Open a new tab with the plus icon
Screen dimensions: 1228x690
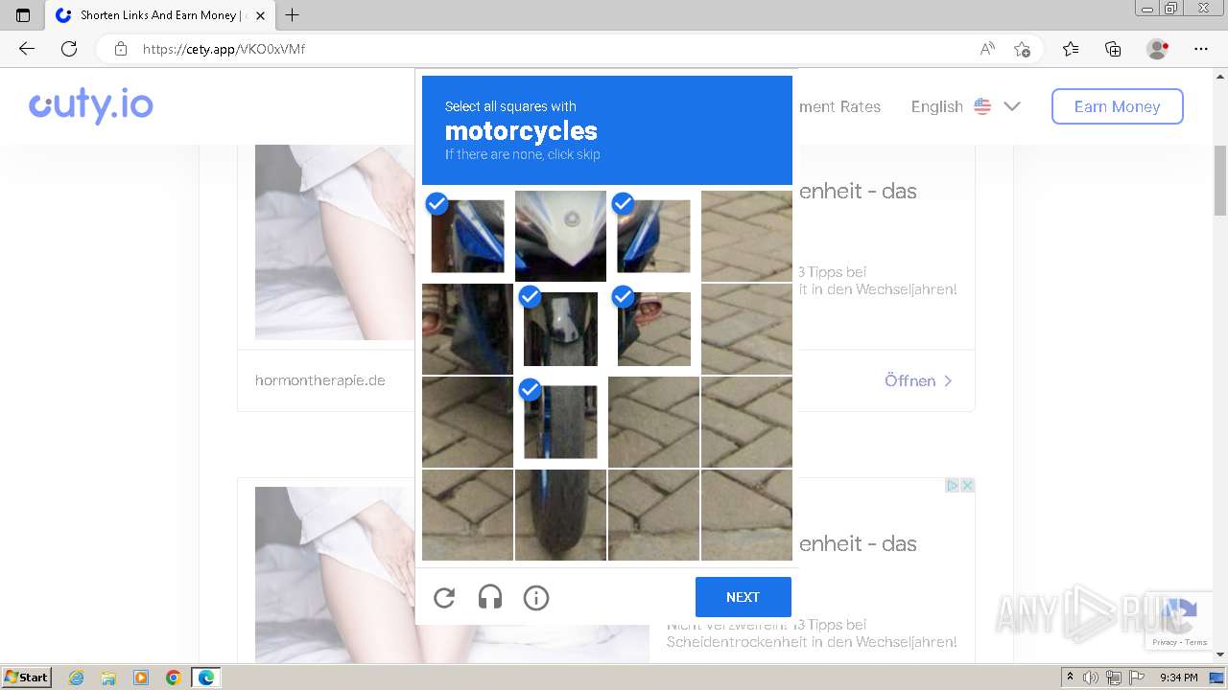pyautogui.click(x=293, y=15)
